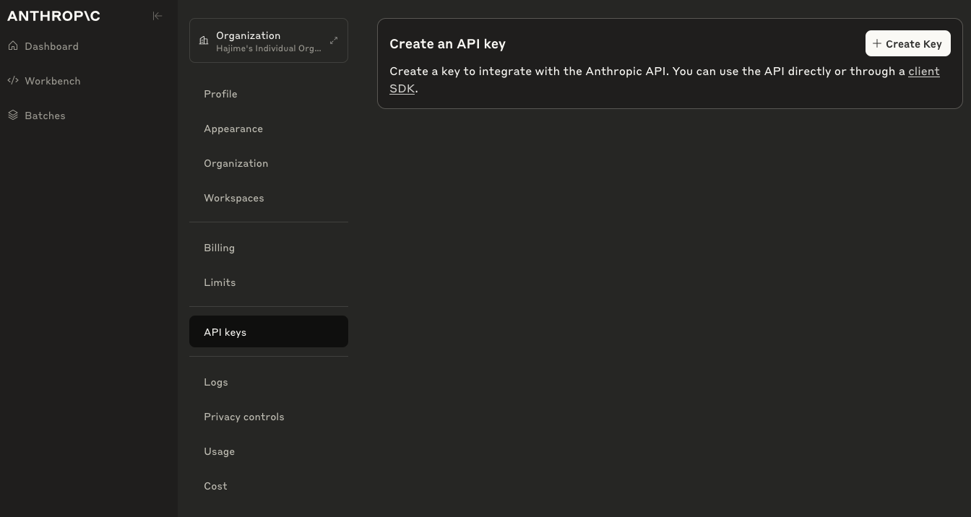Open the Workspaces page
The width and height of the screenshot is (971, 517).
pos(233,198)
